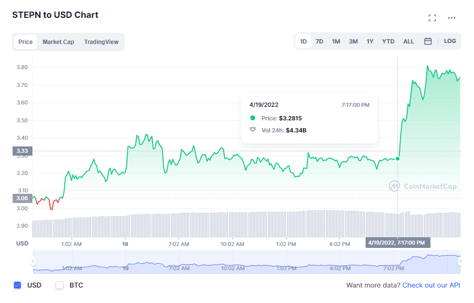This screenshot has height=303, width=474.
Task: Select the 7D time range
Action: [319, 41]
